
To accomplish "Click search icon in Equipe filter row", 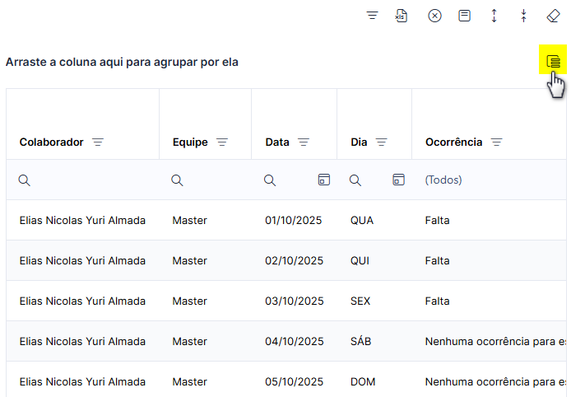I will click(x=178, y=180).
